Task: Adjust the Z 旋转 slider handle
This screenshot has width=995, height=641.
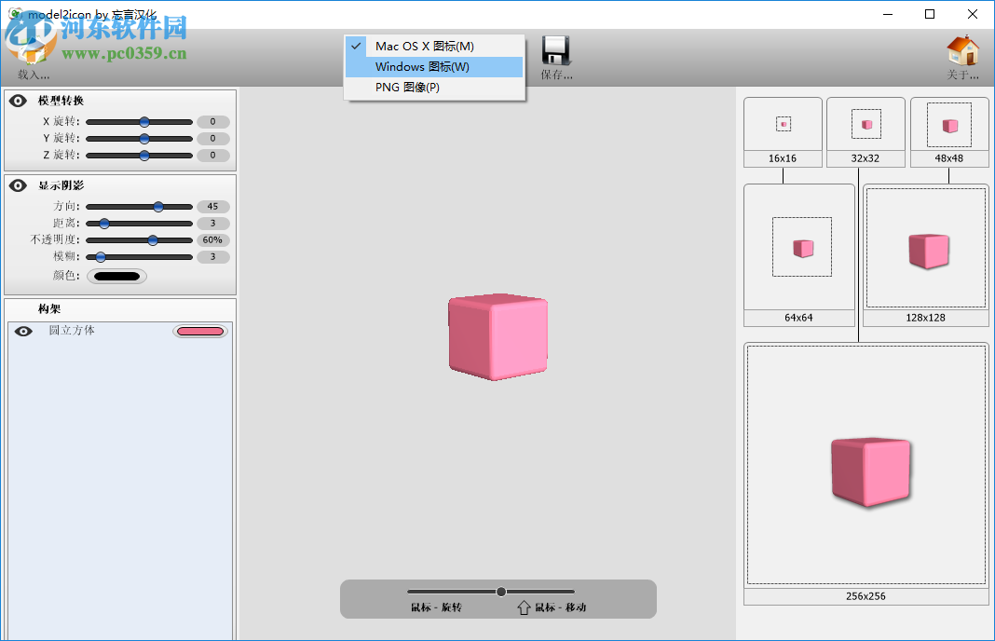Action: 144,156
